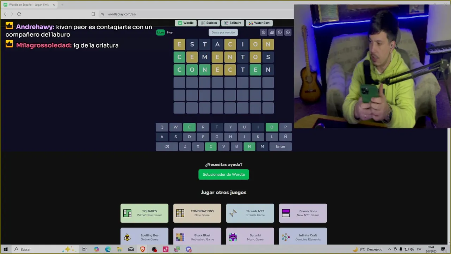Click the P key on on-screen keyboard
Viewport: 451px width, 254px height.
(x=285, y=127)
